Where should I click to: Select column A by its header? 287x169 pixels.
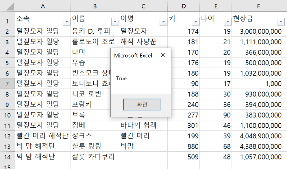point(43,6)
